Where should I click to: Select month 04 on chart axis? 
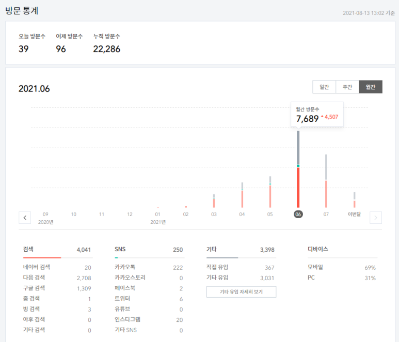(x=242, y=215)
